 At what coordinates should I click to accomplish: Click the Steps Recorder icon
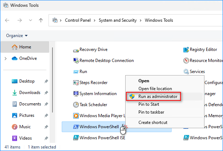click(76, 83)
